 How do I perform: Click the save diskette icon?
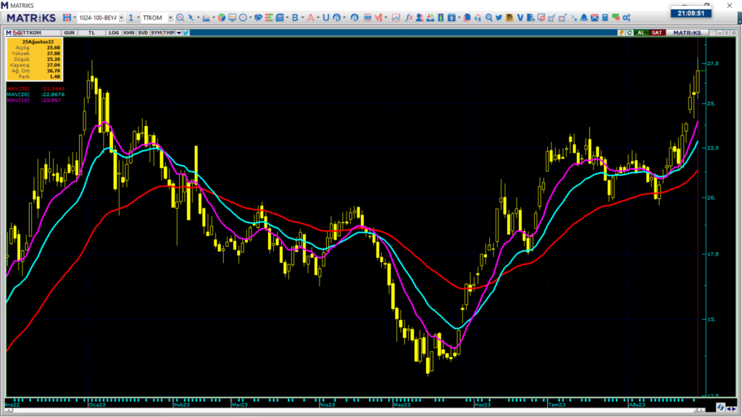coord(67,17)
